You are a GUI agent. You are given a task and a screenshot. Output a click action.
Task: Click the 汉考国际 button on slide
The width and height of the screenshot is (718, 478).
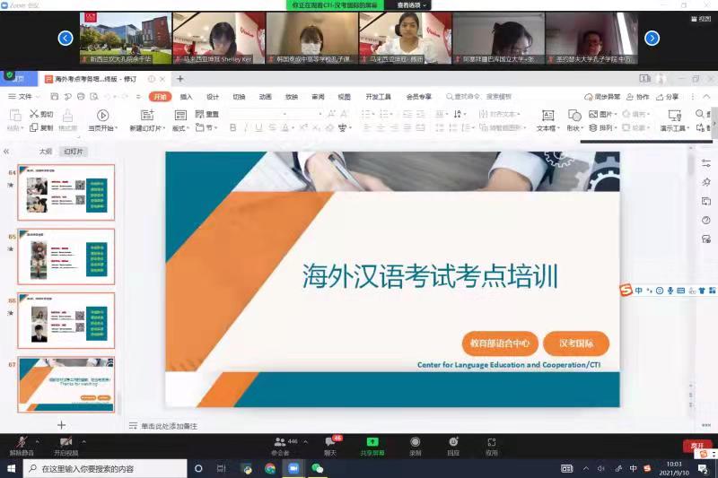pyautogui.click(x=575, y=343)
